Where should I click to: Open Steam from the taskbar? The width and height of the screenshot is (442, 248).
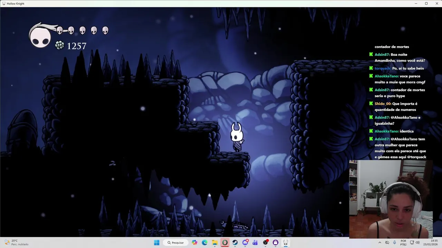pos(235,242)
